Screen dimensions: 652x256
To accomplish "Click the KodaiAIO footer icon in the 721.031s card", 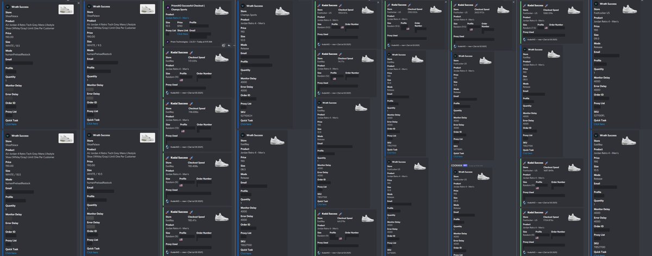I will point(167,92).
